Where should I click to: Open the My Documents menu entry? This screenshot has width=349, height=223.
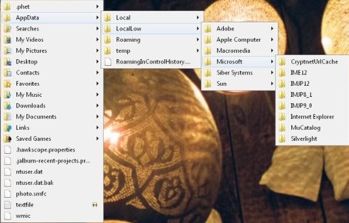[x=52, y=117]
